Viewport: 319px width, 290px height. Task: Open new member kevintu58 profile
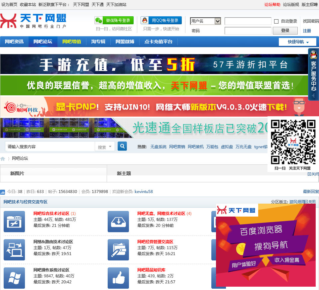click(144, 192)
